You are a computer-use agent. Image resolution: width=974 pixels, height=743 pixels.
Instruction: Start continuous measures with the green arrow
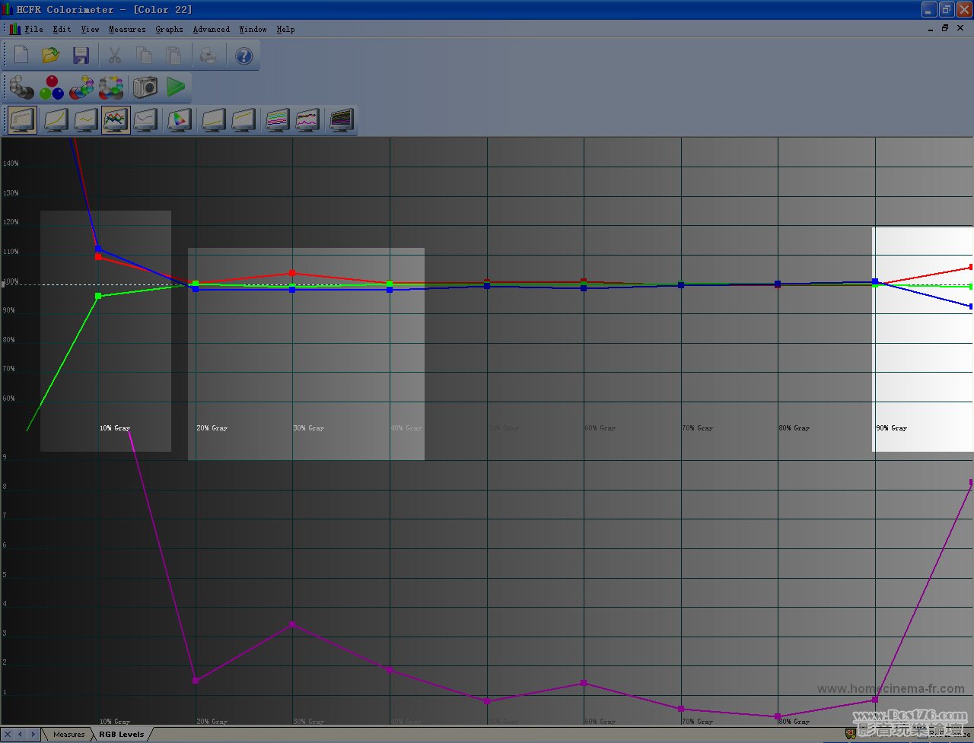[x=176, y=87]
